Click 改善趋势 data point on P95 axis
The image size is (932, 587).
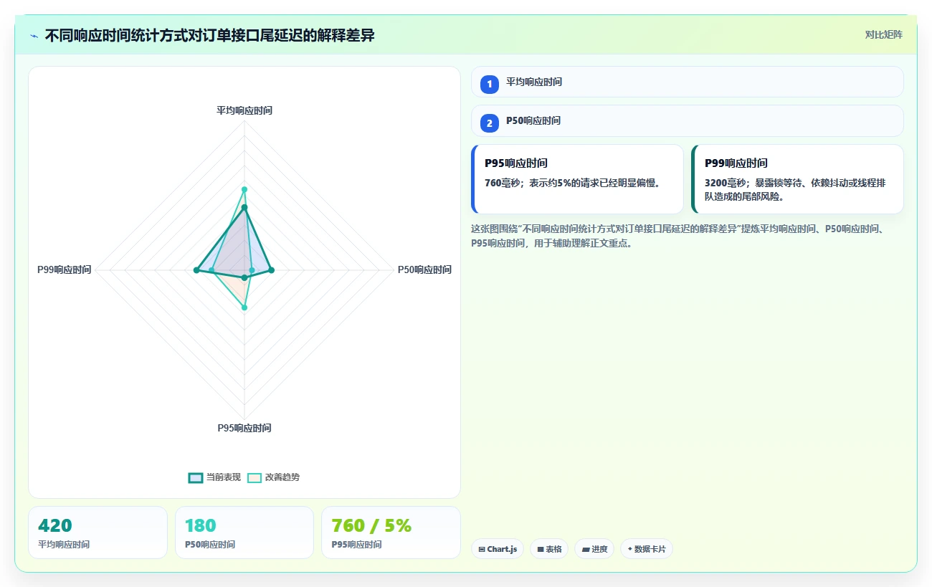[x=244, y=307]
